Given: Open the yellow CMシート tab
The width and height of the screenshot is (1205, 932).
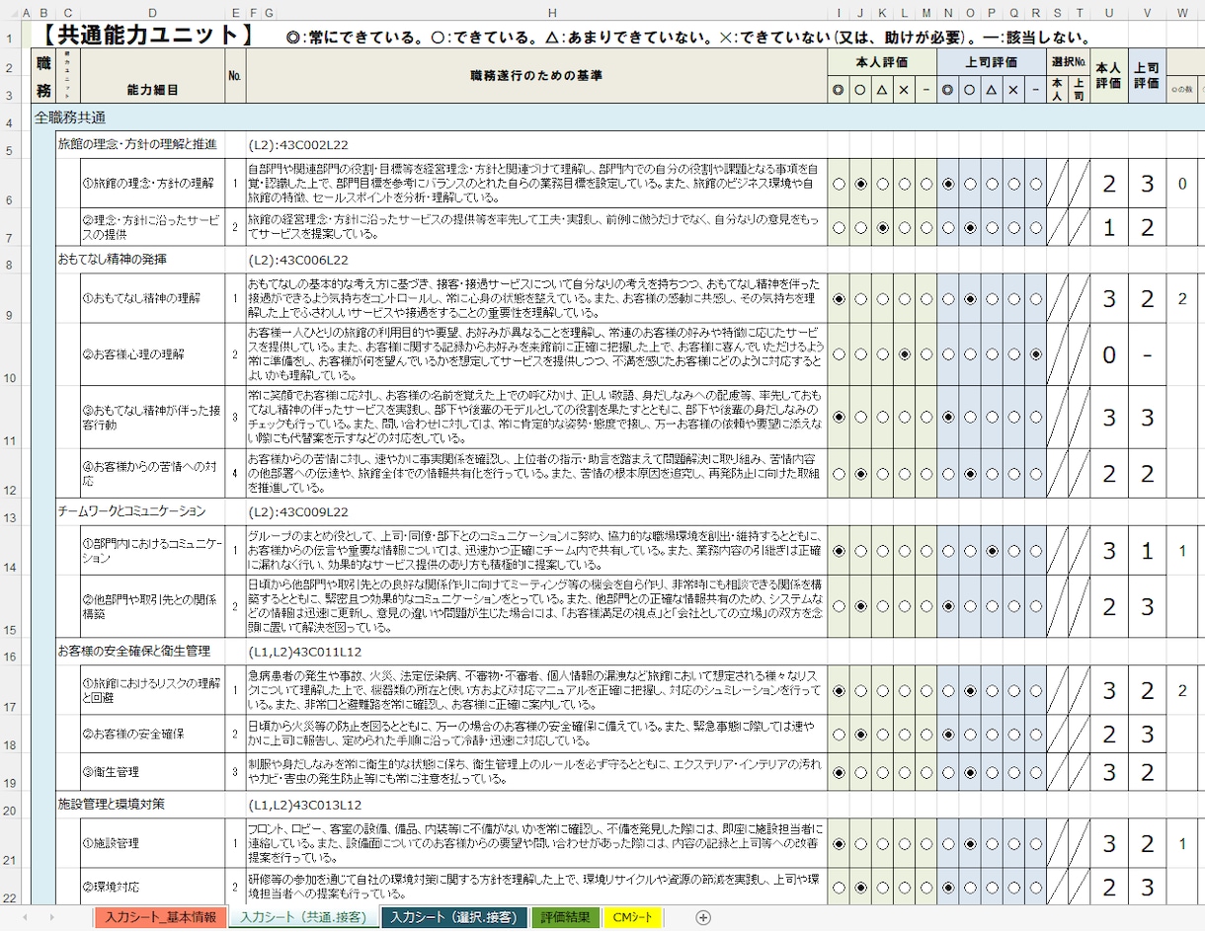Looking at the screenshot, I should click(633, 918).
